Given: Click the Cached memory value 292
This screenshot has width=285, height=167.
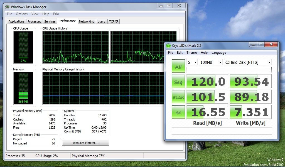Looking at the screenshot, I should click(53, 119).
